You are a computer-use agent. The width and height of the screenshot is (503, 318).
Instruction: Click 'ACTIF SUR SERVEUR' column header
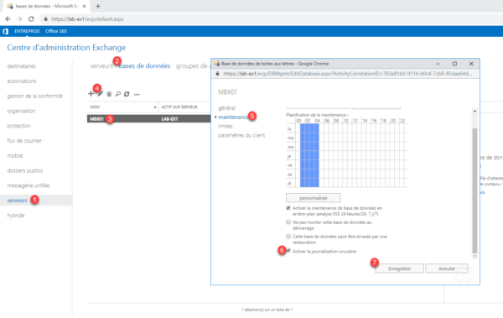click(x=179, y=107)
